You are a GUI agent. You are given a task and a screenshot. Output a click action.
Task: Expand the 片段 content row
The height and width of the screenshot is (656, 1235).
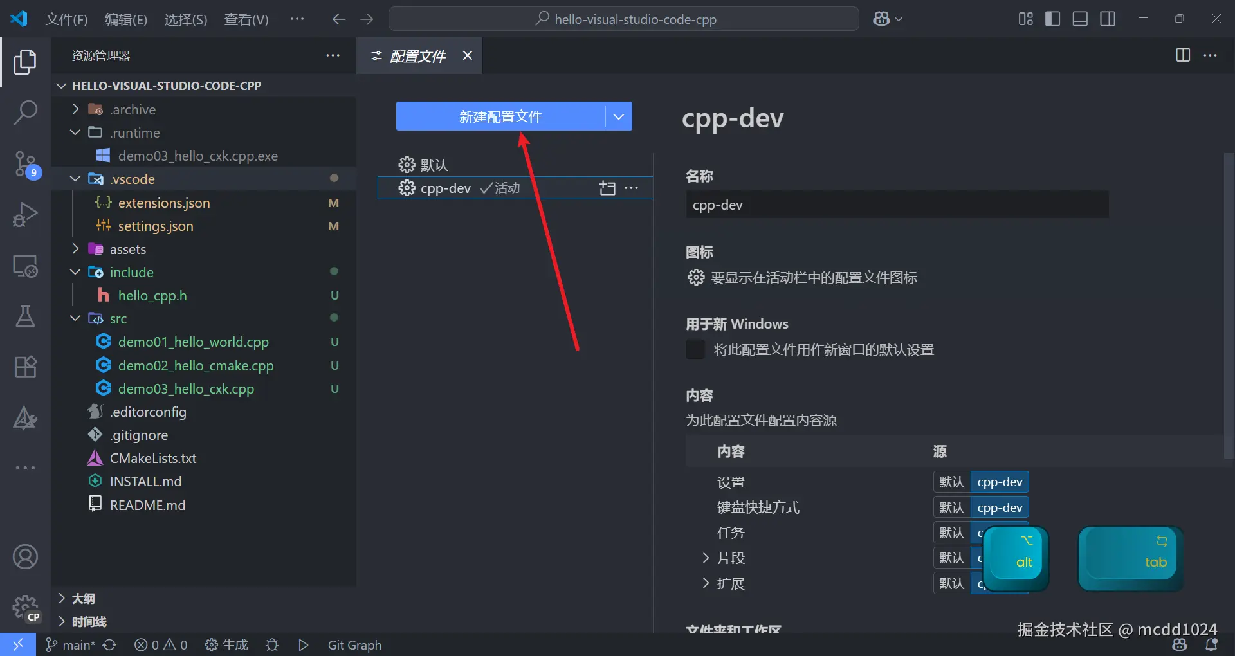[x=706, y=558]
